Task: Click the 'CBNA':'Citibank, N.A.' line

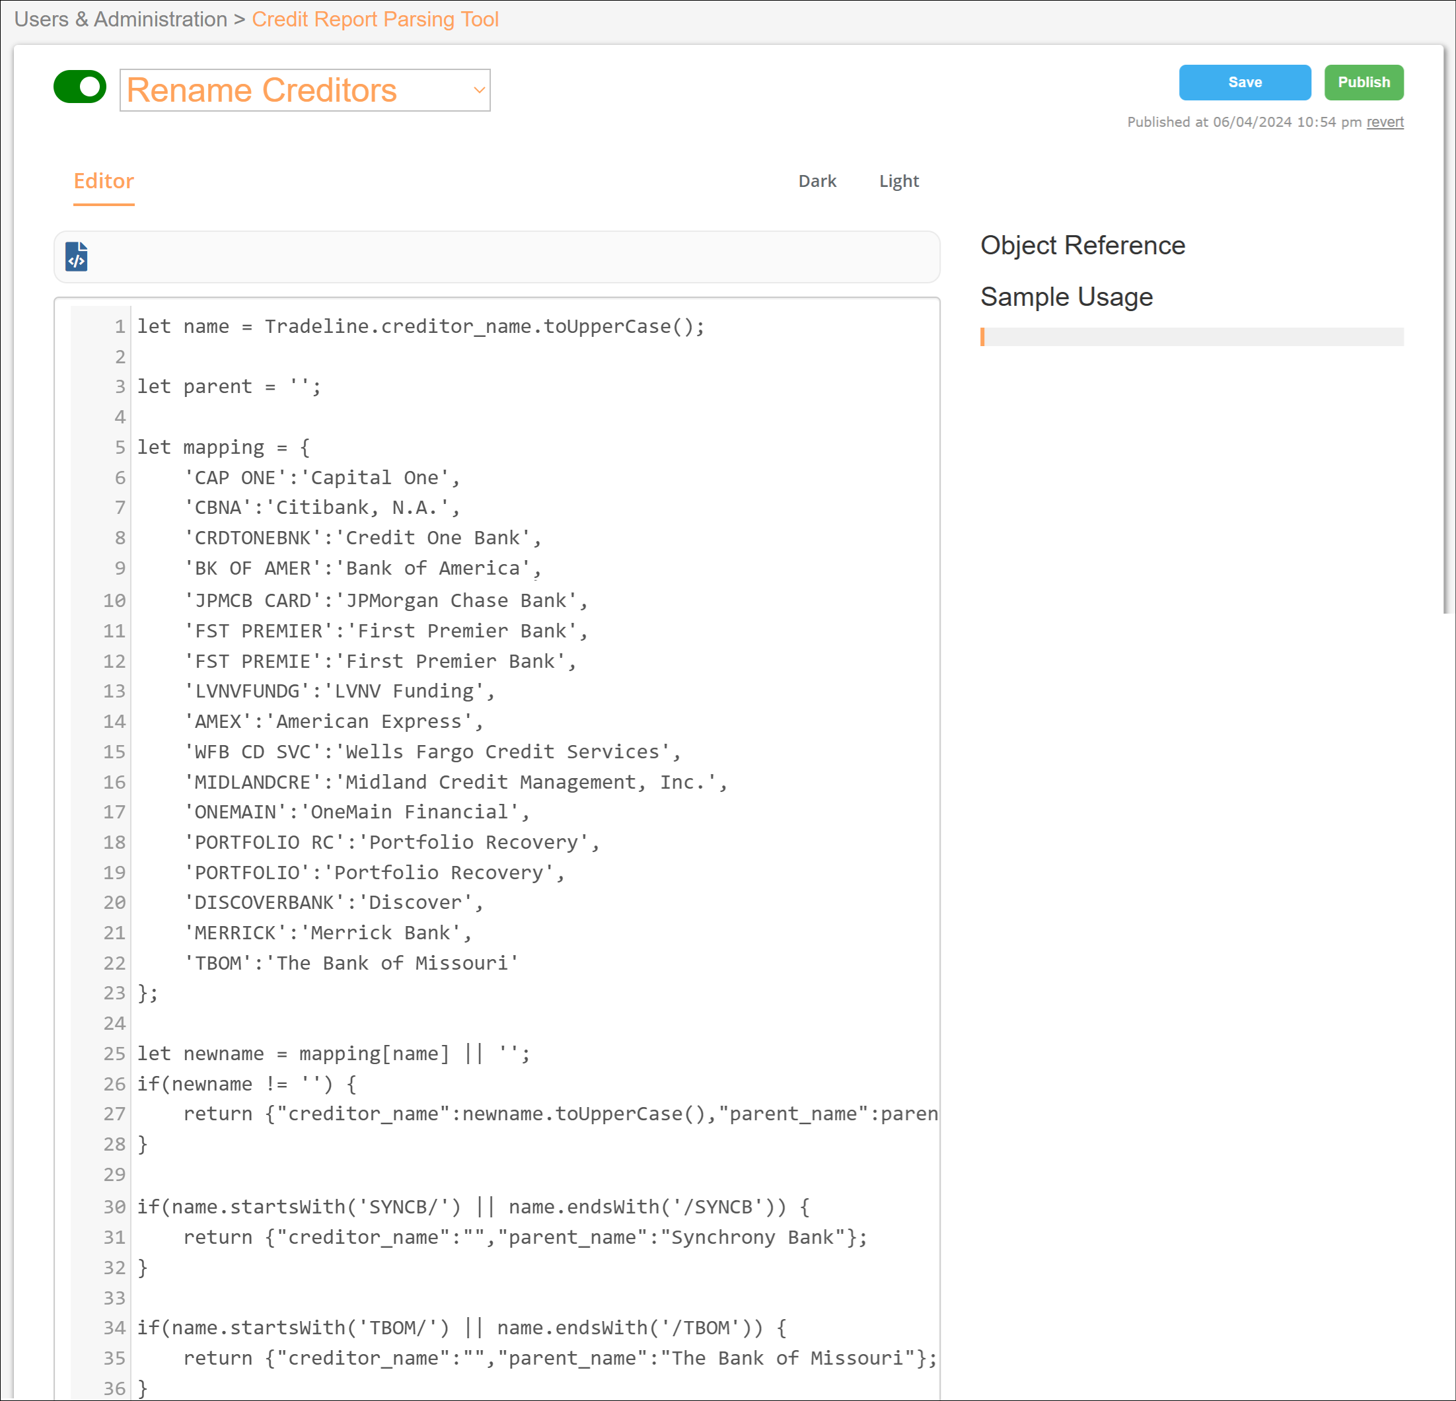Action: point(322,508)
